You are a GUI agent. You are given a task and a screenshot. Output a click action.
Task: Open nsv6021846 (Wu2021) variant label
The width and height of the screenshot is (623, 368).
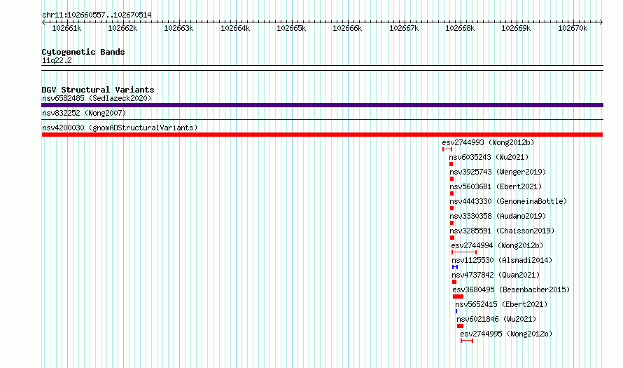496,319
